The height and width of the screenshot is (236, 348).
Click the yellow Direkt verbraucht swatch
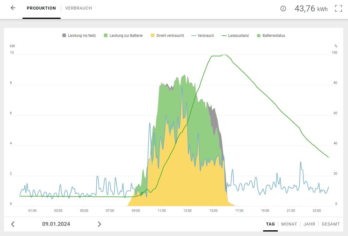pyautogui.click(x=152, y=35)
